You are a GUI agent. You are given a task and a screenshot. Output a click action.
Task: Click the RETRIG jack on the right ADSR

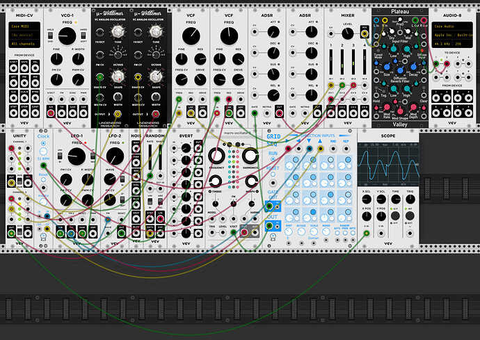click(305, 113)
